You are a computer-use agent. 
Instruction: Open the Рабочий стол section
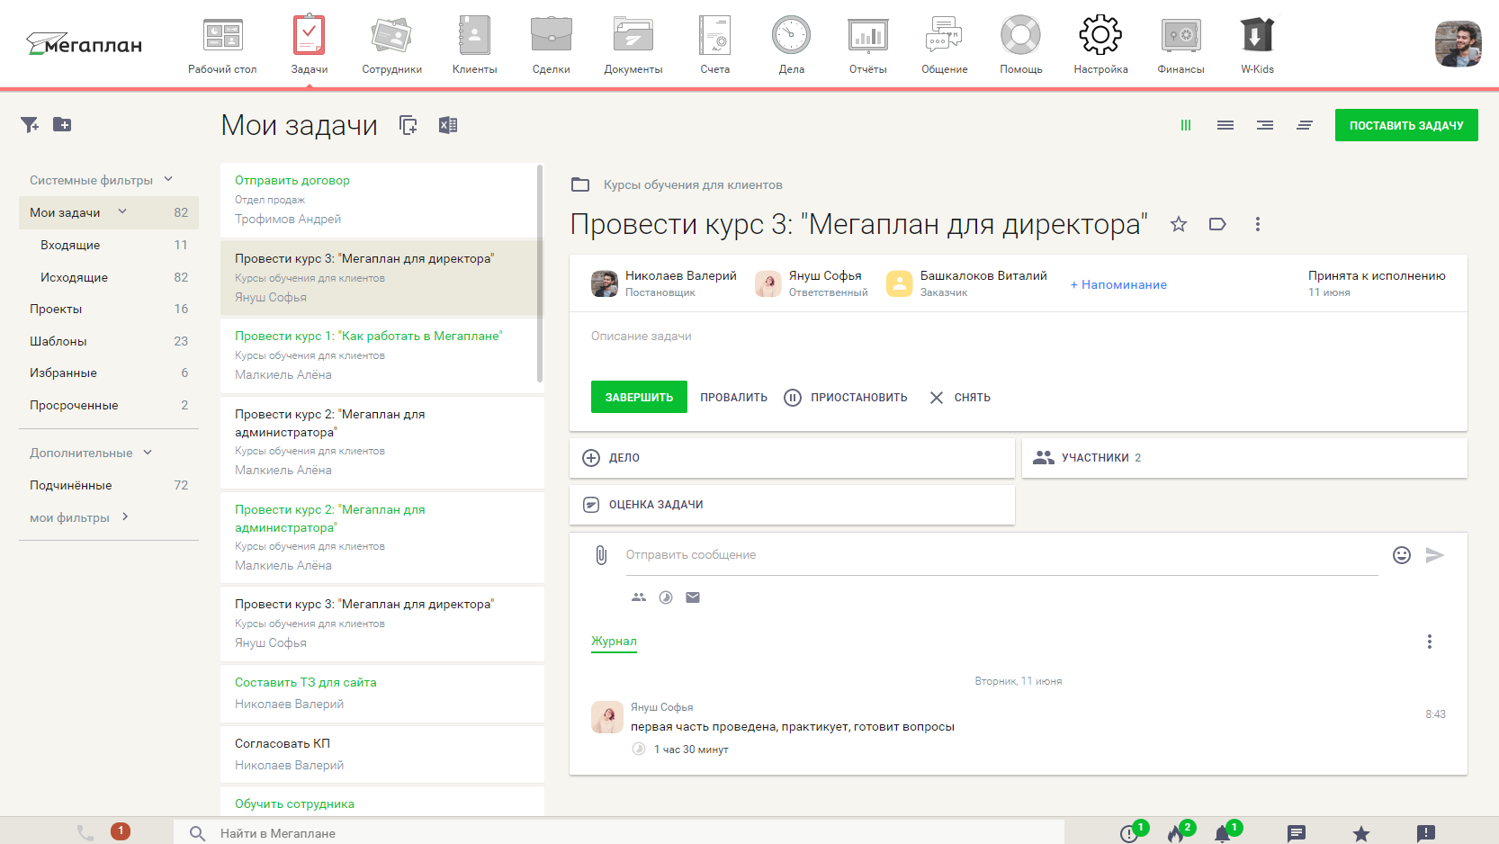[x=222, y=45]
